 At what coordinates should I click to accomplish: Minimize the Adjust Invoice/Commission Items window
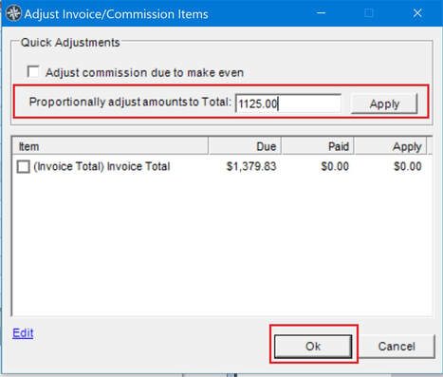pyautogui.click(x=321, y=13)
